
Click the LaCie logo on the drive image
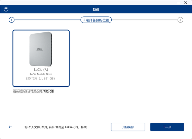[40, 48]
